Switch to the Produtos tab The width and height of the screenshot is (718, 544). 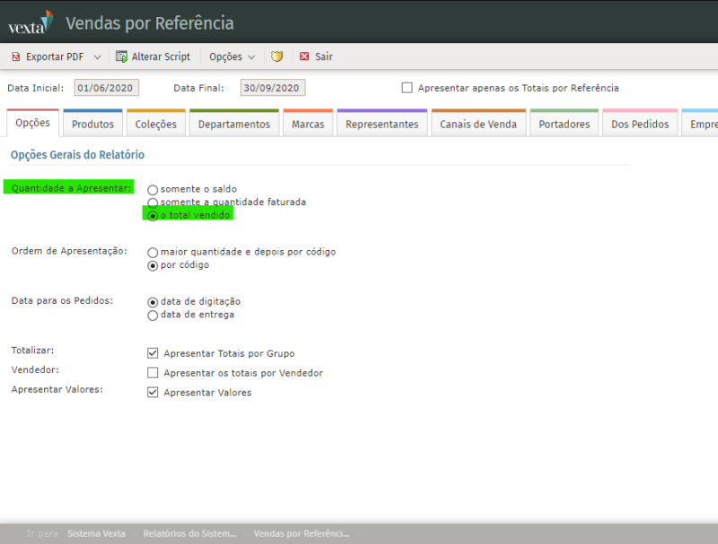click(93, 125)
